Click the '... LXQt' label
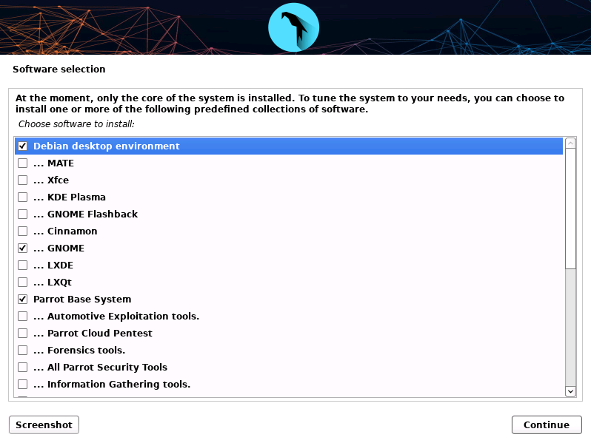The image size is (591, 443). 53,282
